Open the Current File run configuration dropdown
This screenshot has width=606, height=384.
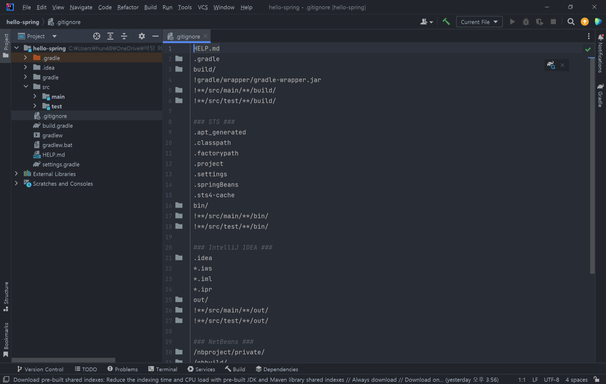coord(479,22)
